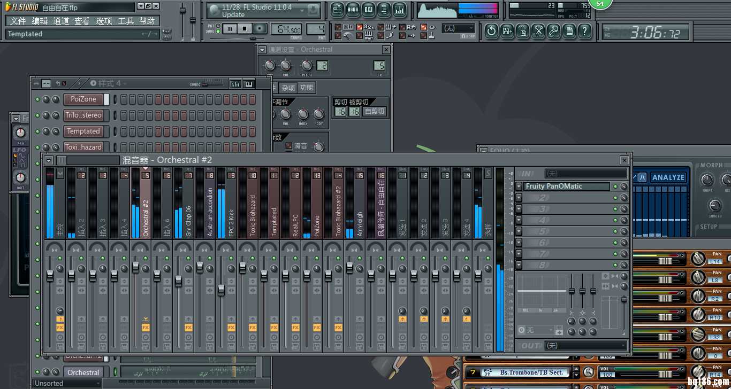Click the 自剪切 button
The image size is (731, 389).
[x=374, y=111]
